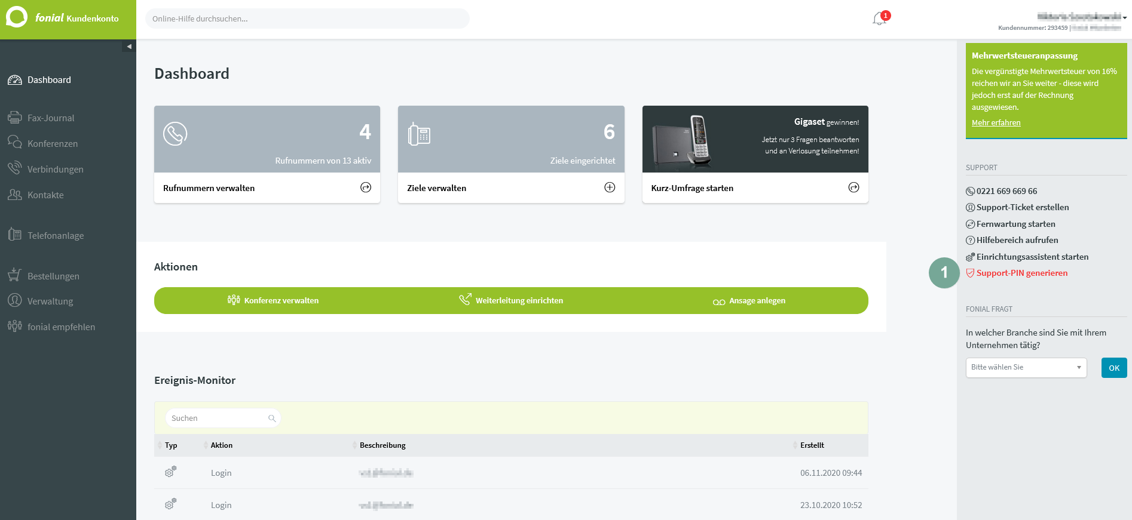Follow the Mehr erfahren link
This screenshot has width=1132, height=520.
pyautogui.click(x=996, y=123)
